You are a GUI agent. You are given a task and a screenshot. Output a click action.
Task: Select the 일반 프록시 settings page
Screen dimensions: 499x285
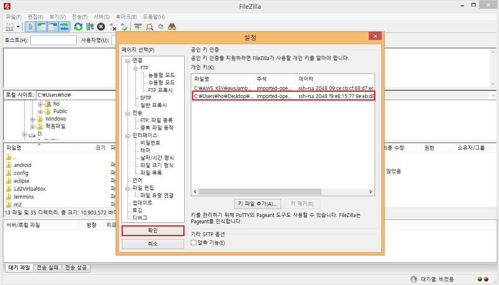coord(153,105)
